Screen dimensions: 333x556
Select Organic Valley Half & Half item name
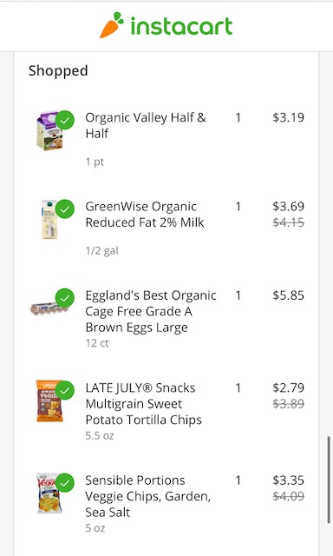(146, 125)
